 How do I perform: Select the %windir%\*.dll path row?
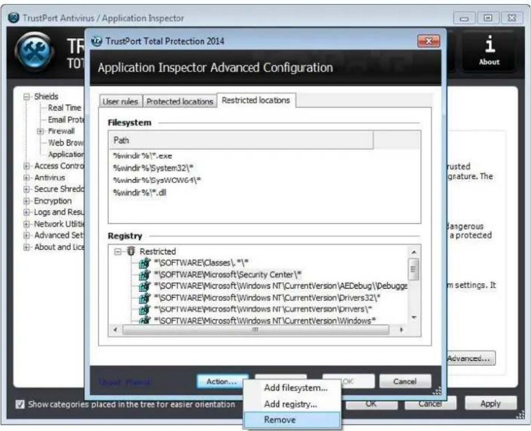[140, 193]
